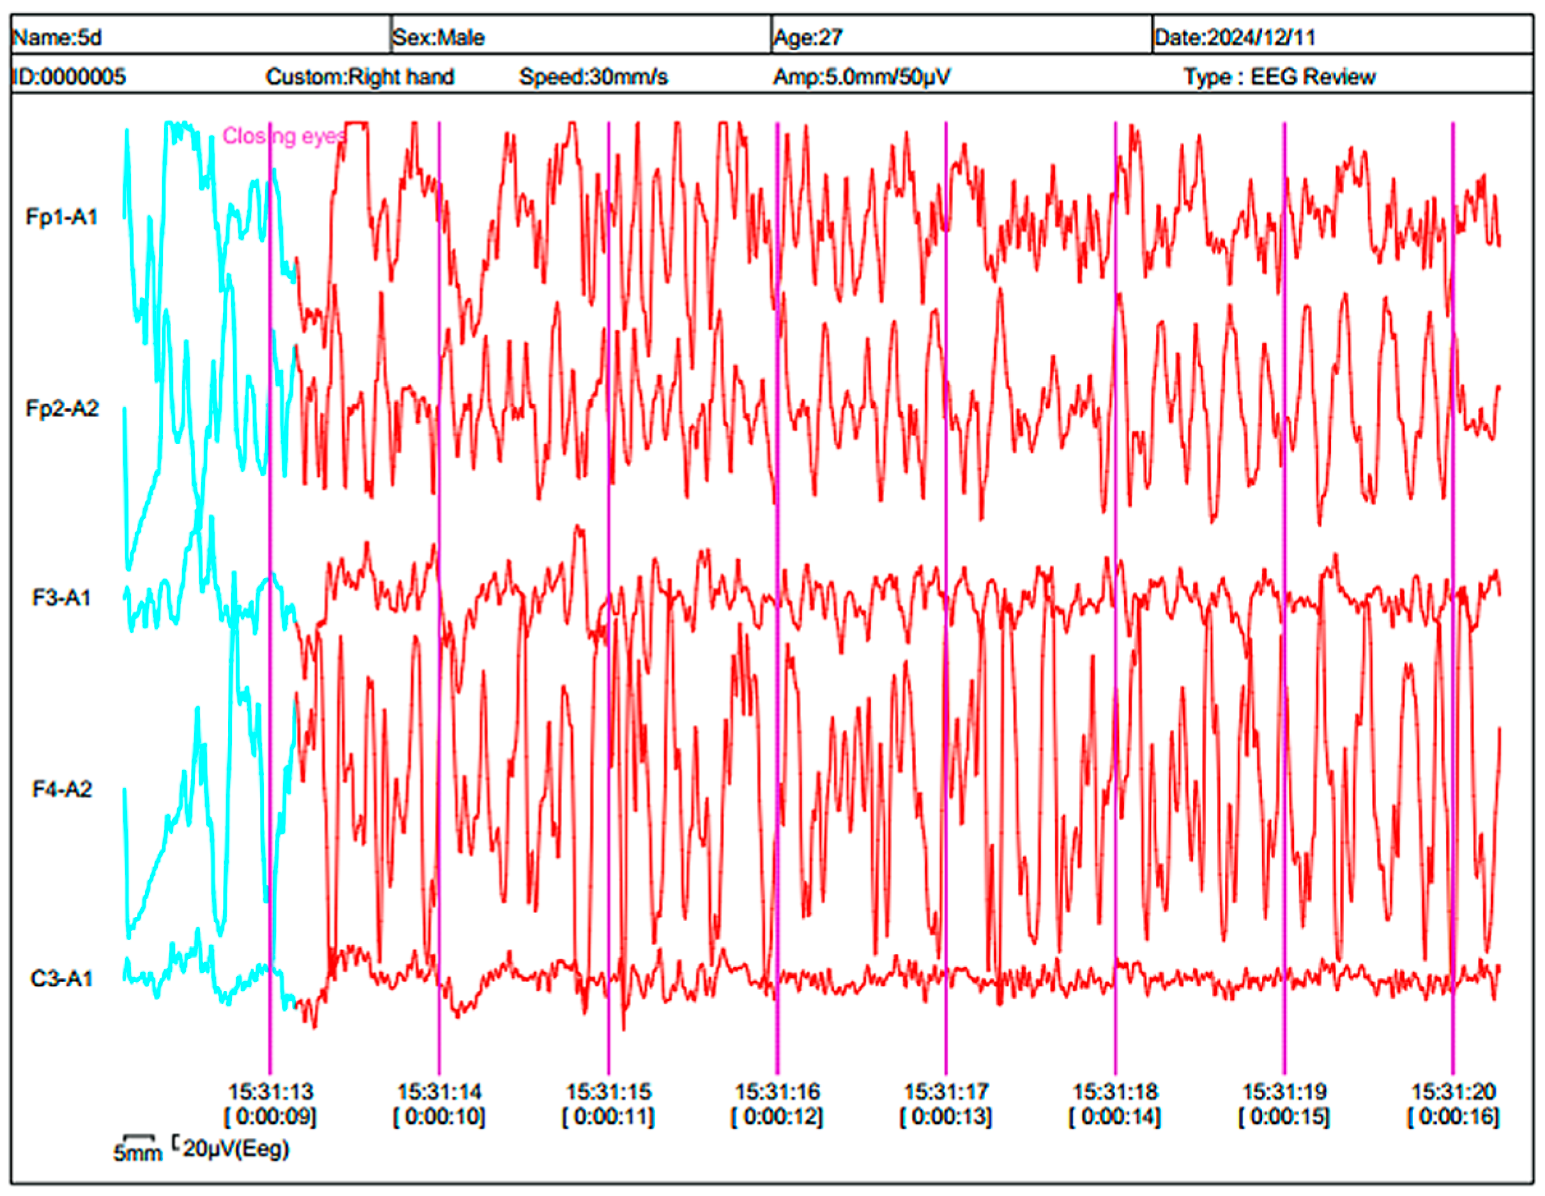
Task: Click the Sex:Male header field
Action: click(439, 37)
